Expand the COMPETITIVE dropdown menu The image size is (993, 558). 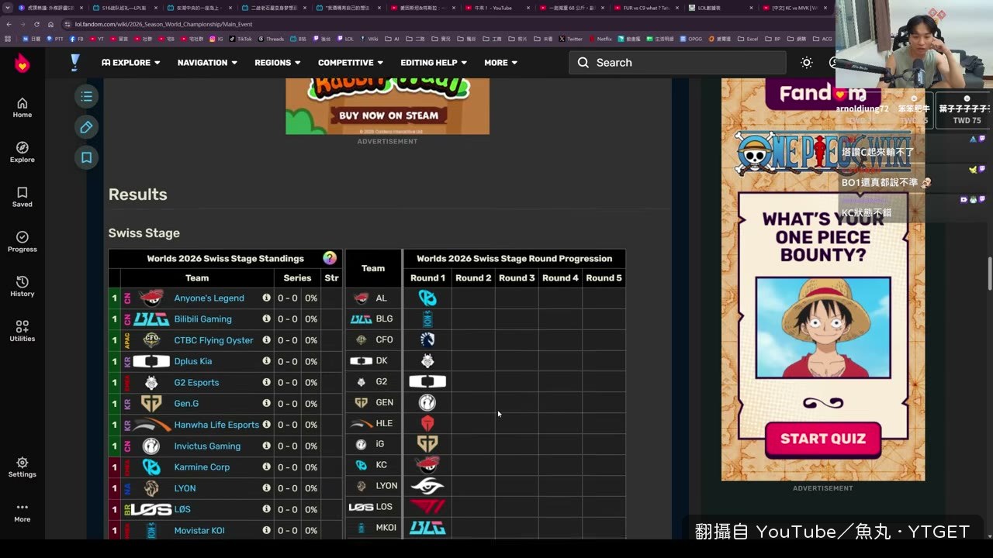(351, 63)
